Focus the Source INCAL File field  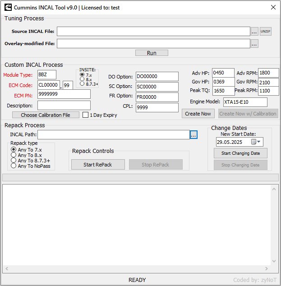pyautogui.click(x=153, y=32)
